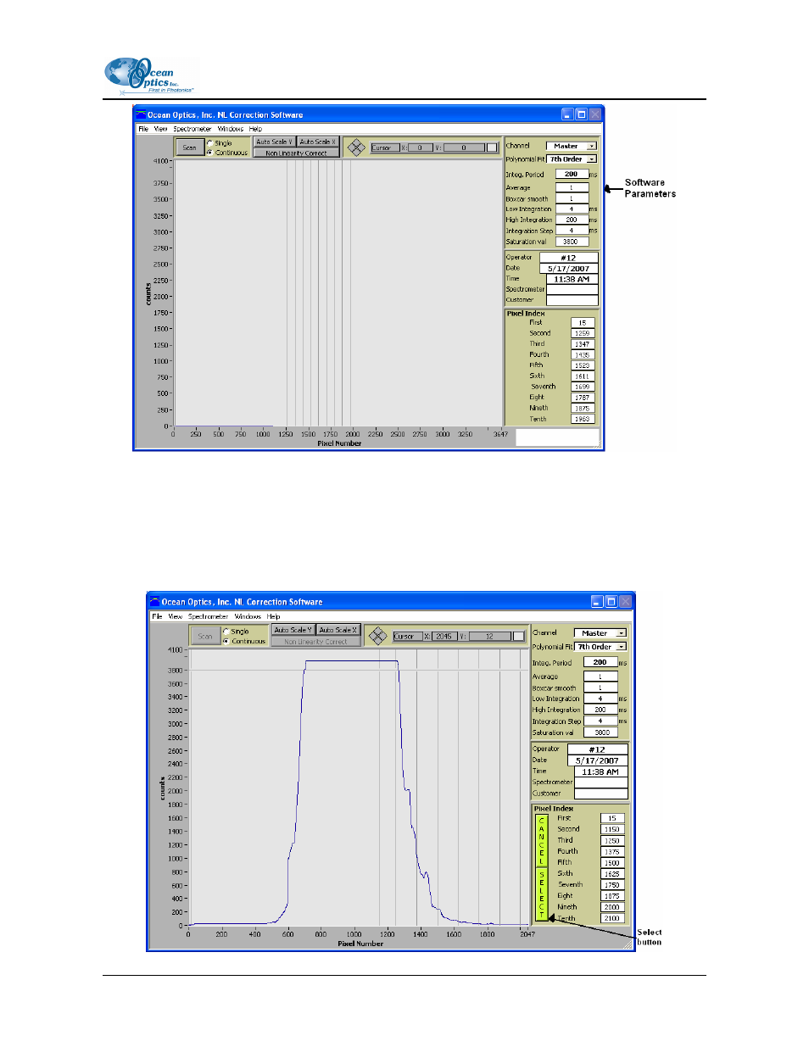Select the Continuous radio button in upper window
Image resolution: width=809 pixels, height=1047 pixels.
tap(209, 153)
